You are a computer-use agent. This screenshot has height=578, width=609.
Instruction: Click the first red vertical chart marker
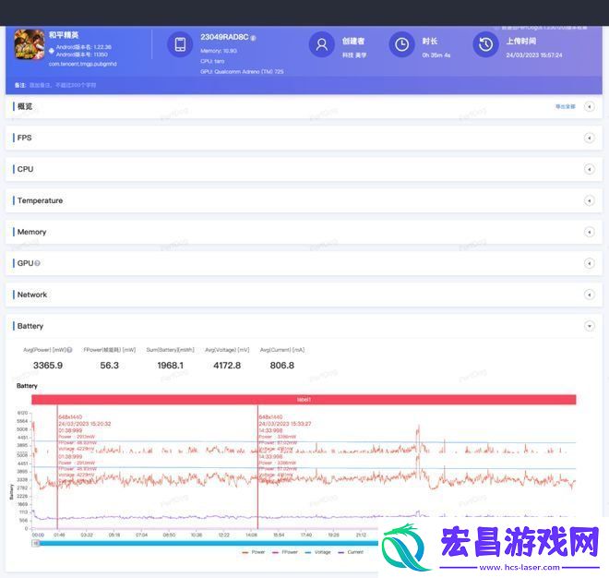pyautogui.click(x=57, y=466)
